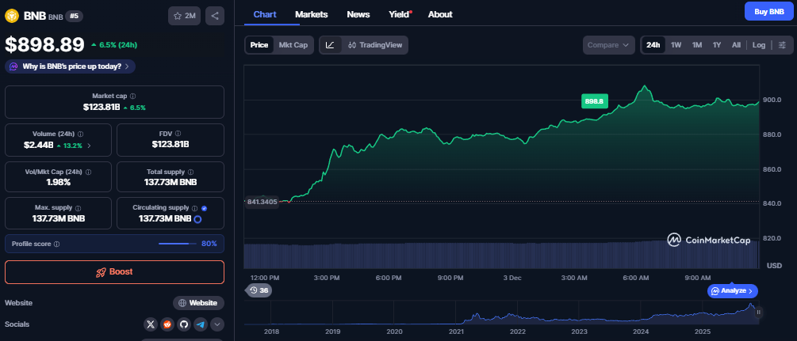Screen dimensions: 797x341
Task: Click the 1.98% Vol/Mkt Cap value
Action: tap(58, 182)
